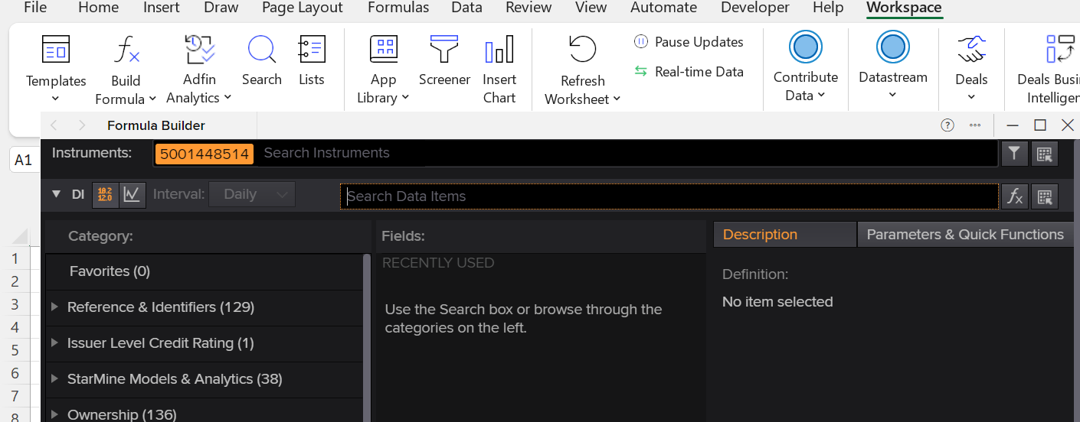Open Adfin Analytics icon
This screenshot has height=422, width=1080.
pos(200,50)
